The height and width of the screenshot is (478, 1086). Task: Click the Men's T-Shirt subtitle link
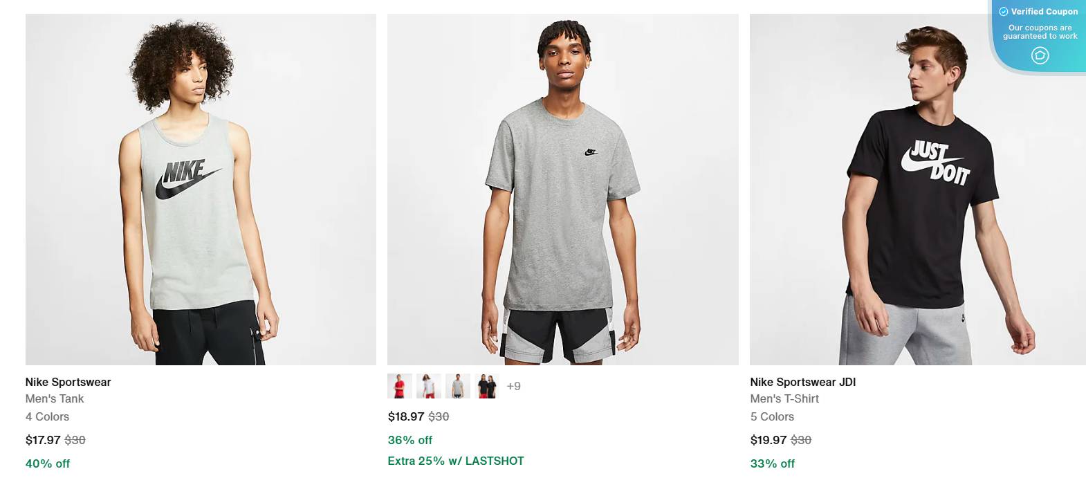point(784,398)
